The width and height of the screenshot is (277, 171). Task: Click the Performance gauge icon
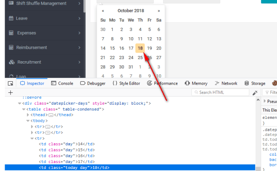click(150, 83)
